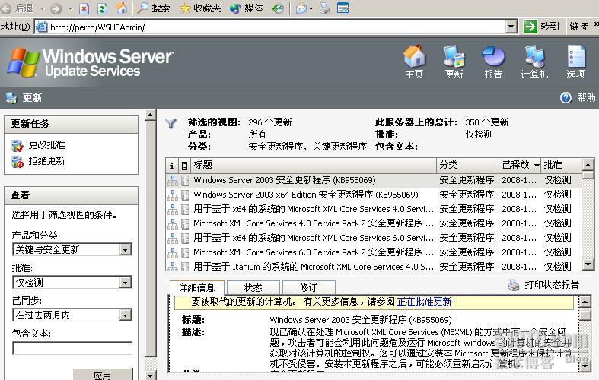Image resolution: width=599 pixels, height=380 pixels.
Task: Click the 媒体 media toolbar button
Action: [247, 8]
